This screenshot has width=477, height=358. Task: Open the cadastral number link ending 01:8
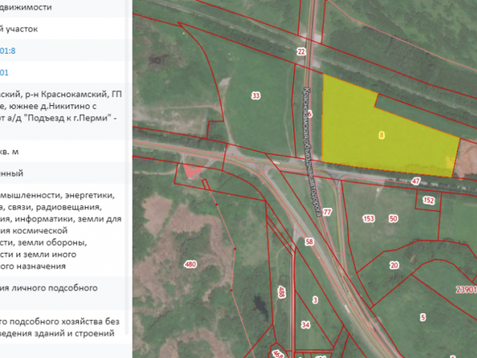point(7,51)
